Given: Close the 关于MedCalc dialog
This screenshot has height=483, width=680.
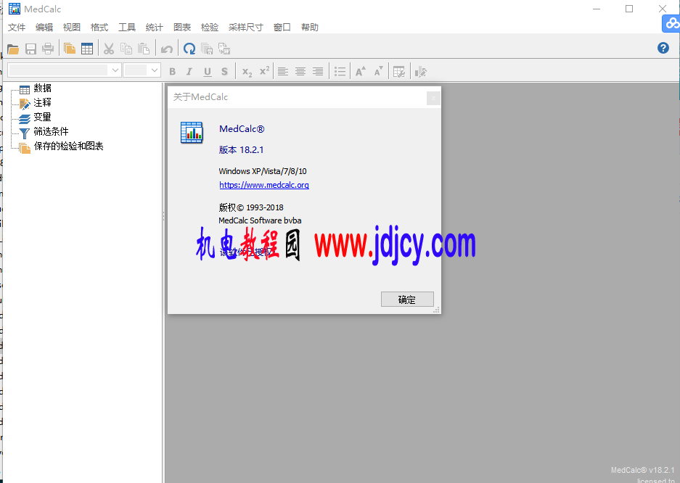Looking at the screenshot, I should [x=433, y=99].
